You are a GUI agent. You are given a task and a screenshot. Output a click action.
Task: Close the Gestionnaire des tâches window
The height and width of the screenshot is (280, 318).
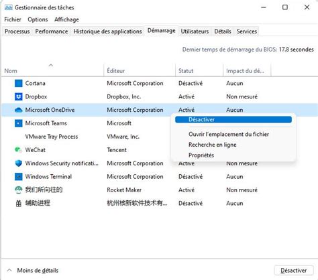(x=307, y=7)
